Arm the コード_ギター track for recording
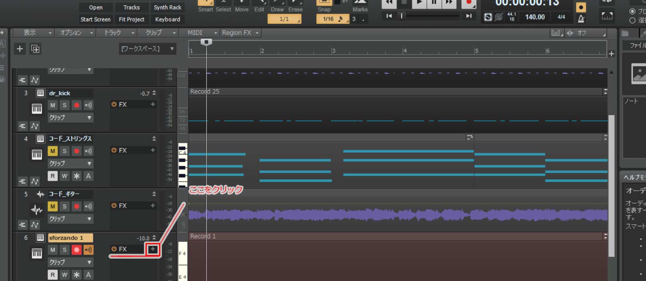Image resolution: width=646 pixels, height=281 pixels. [76, 206]
